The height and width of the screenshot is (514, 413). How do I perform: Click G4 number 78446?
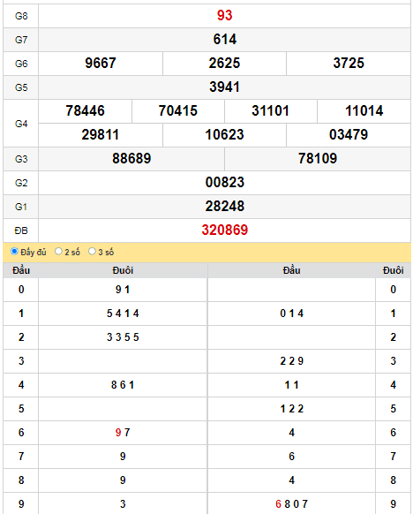point(85,110)
